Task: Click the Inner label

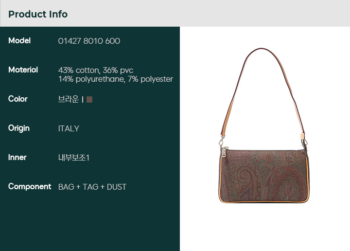Action: pos(17,157)
